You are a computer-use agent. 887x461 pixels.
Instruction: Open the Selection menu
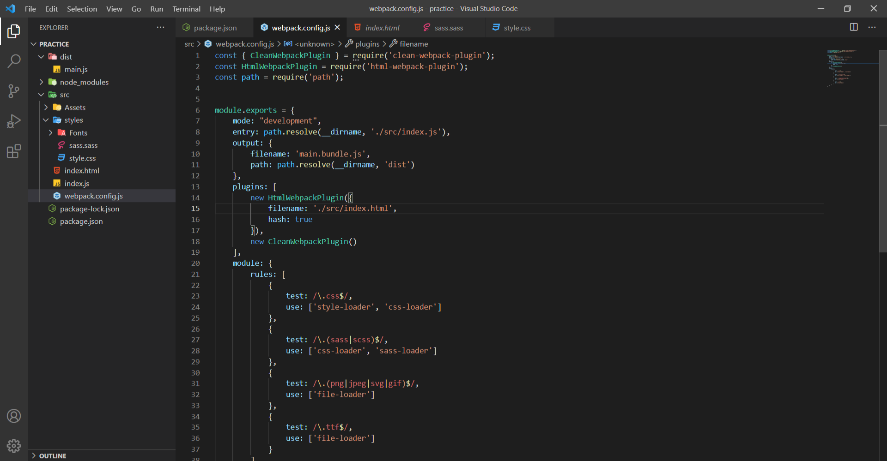pyautogui.click(x=82, y=9)
